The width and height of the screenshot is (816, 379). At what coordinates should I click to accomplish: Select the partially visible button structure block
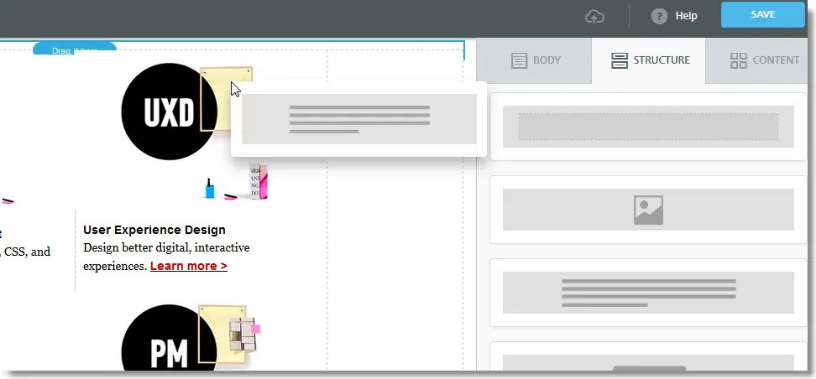(x=648, y=356)
